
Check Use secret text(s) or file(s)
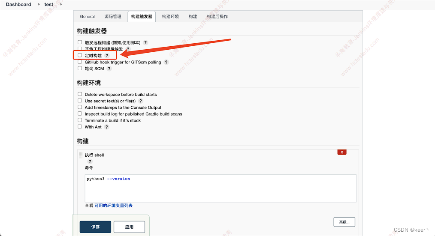pyautogui.click(x=80, y=101)
